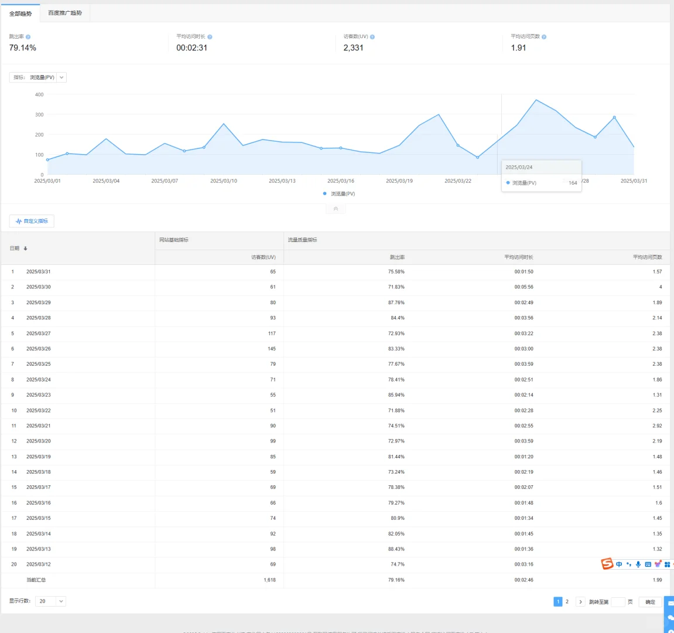Image resolution: width=674 pixels, height=633 pixels.
Task: Click the 2025/03/31 date row
Action: click(x=336, y=272)
